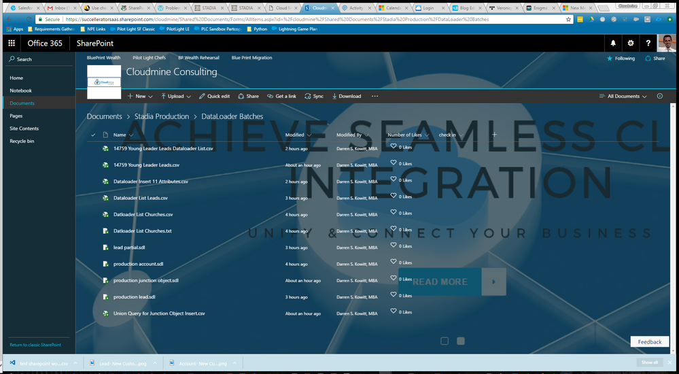Bookmark page with address bar star
679x374 pixels.
pos(568,20)
